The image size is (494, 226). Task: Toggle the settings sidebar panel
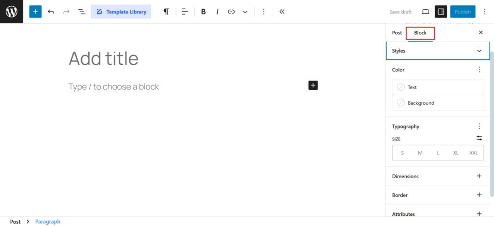pyautogui.click(x=441, y=12)
